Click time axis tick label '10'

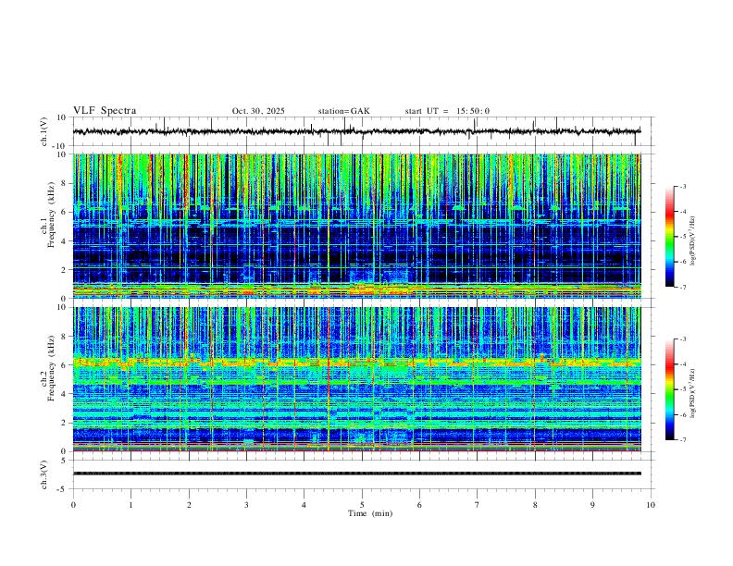point(651,505)
